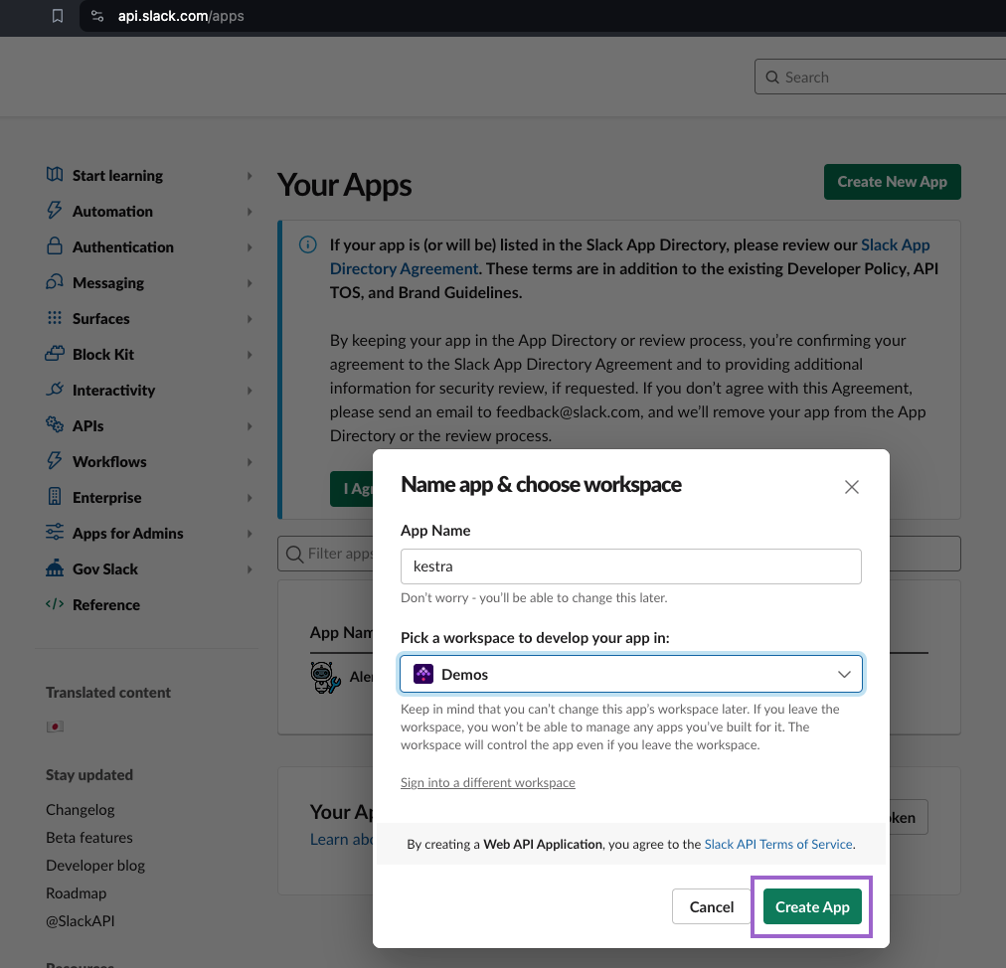Expand the Messaging sidebar section arrow

[250, 283]
